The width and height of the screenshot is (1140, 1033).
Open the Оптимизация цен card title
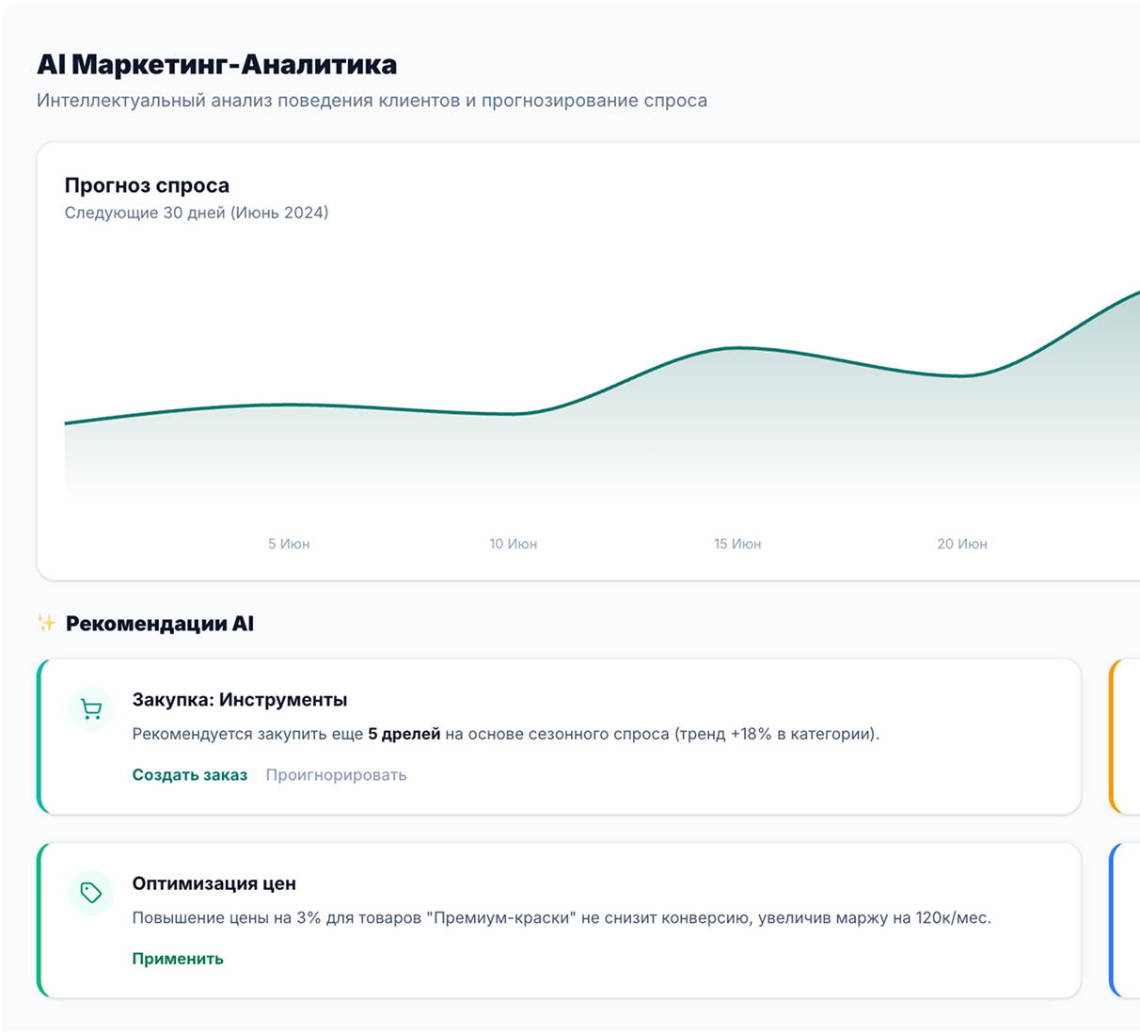tap(214, 883)
